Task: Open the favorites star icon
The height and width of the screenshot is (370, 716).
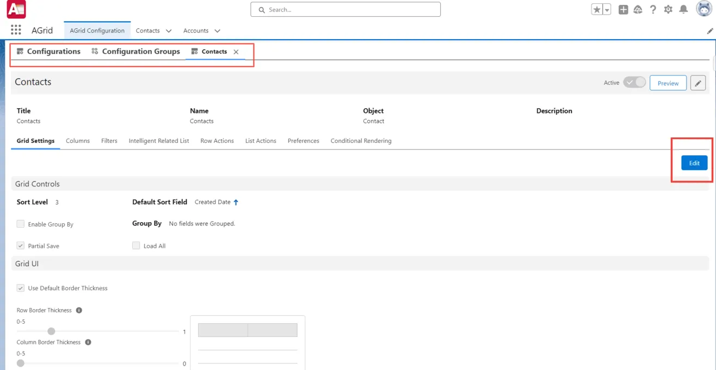Action: (x=597, y=10)
